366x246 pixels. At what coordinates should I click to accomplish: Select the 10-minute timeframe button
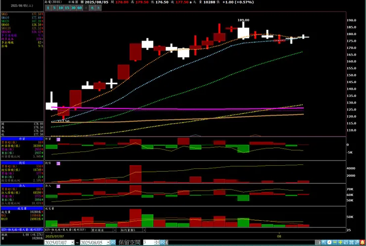[x=60, y=8]
